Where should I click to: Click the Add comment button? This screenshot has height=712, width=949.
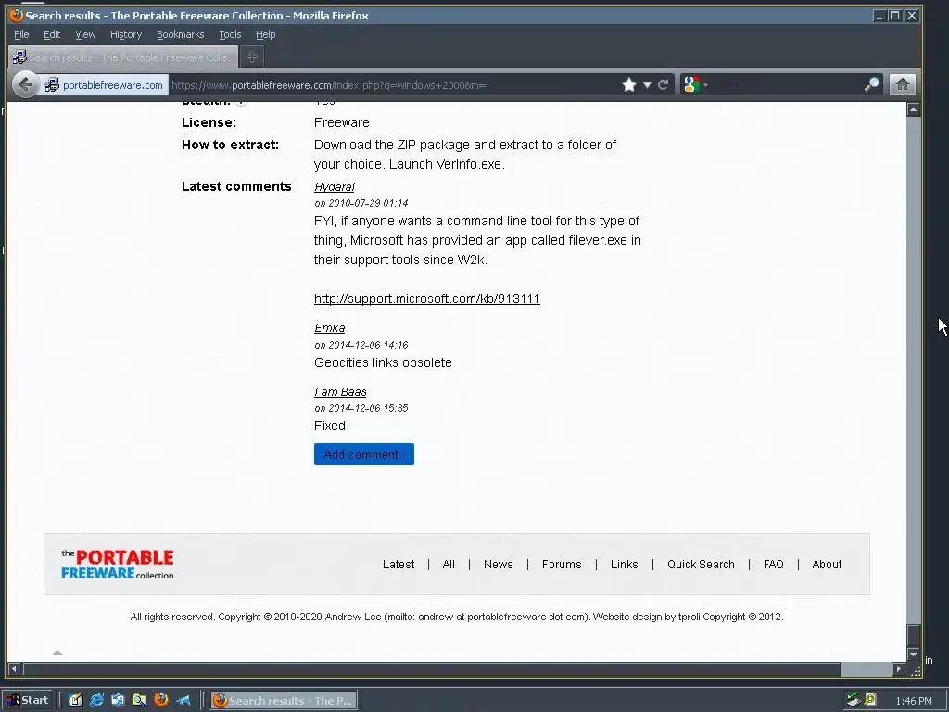click(x=363, y=454)
